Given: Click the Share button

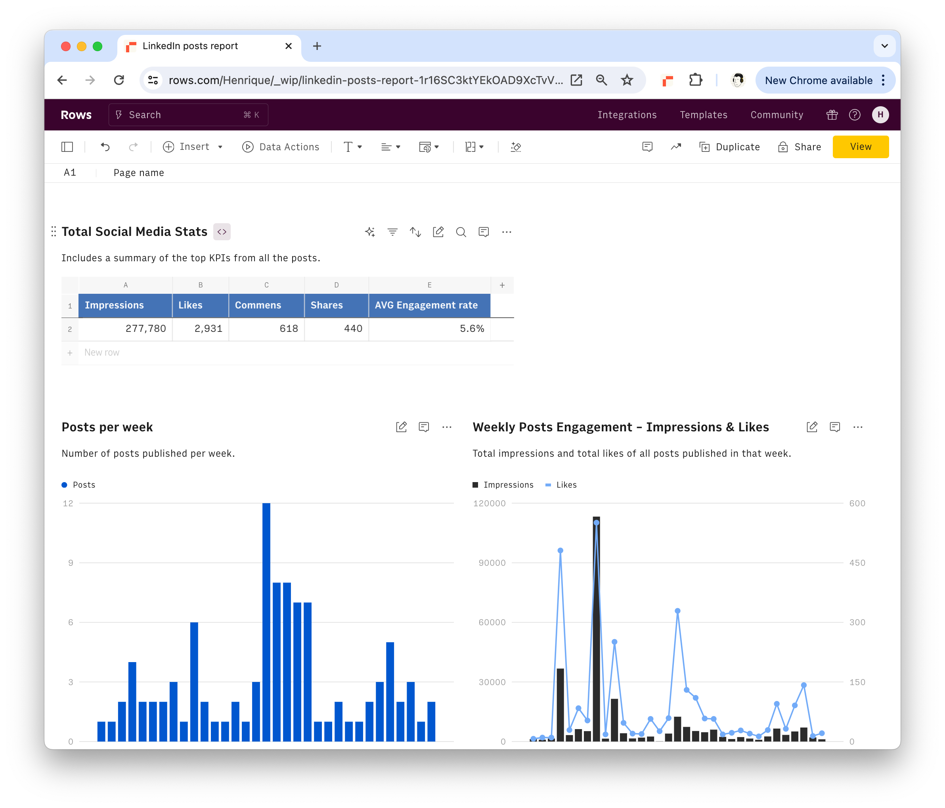Looking at the screenshot, I should tap(800, 147).
